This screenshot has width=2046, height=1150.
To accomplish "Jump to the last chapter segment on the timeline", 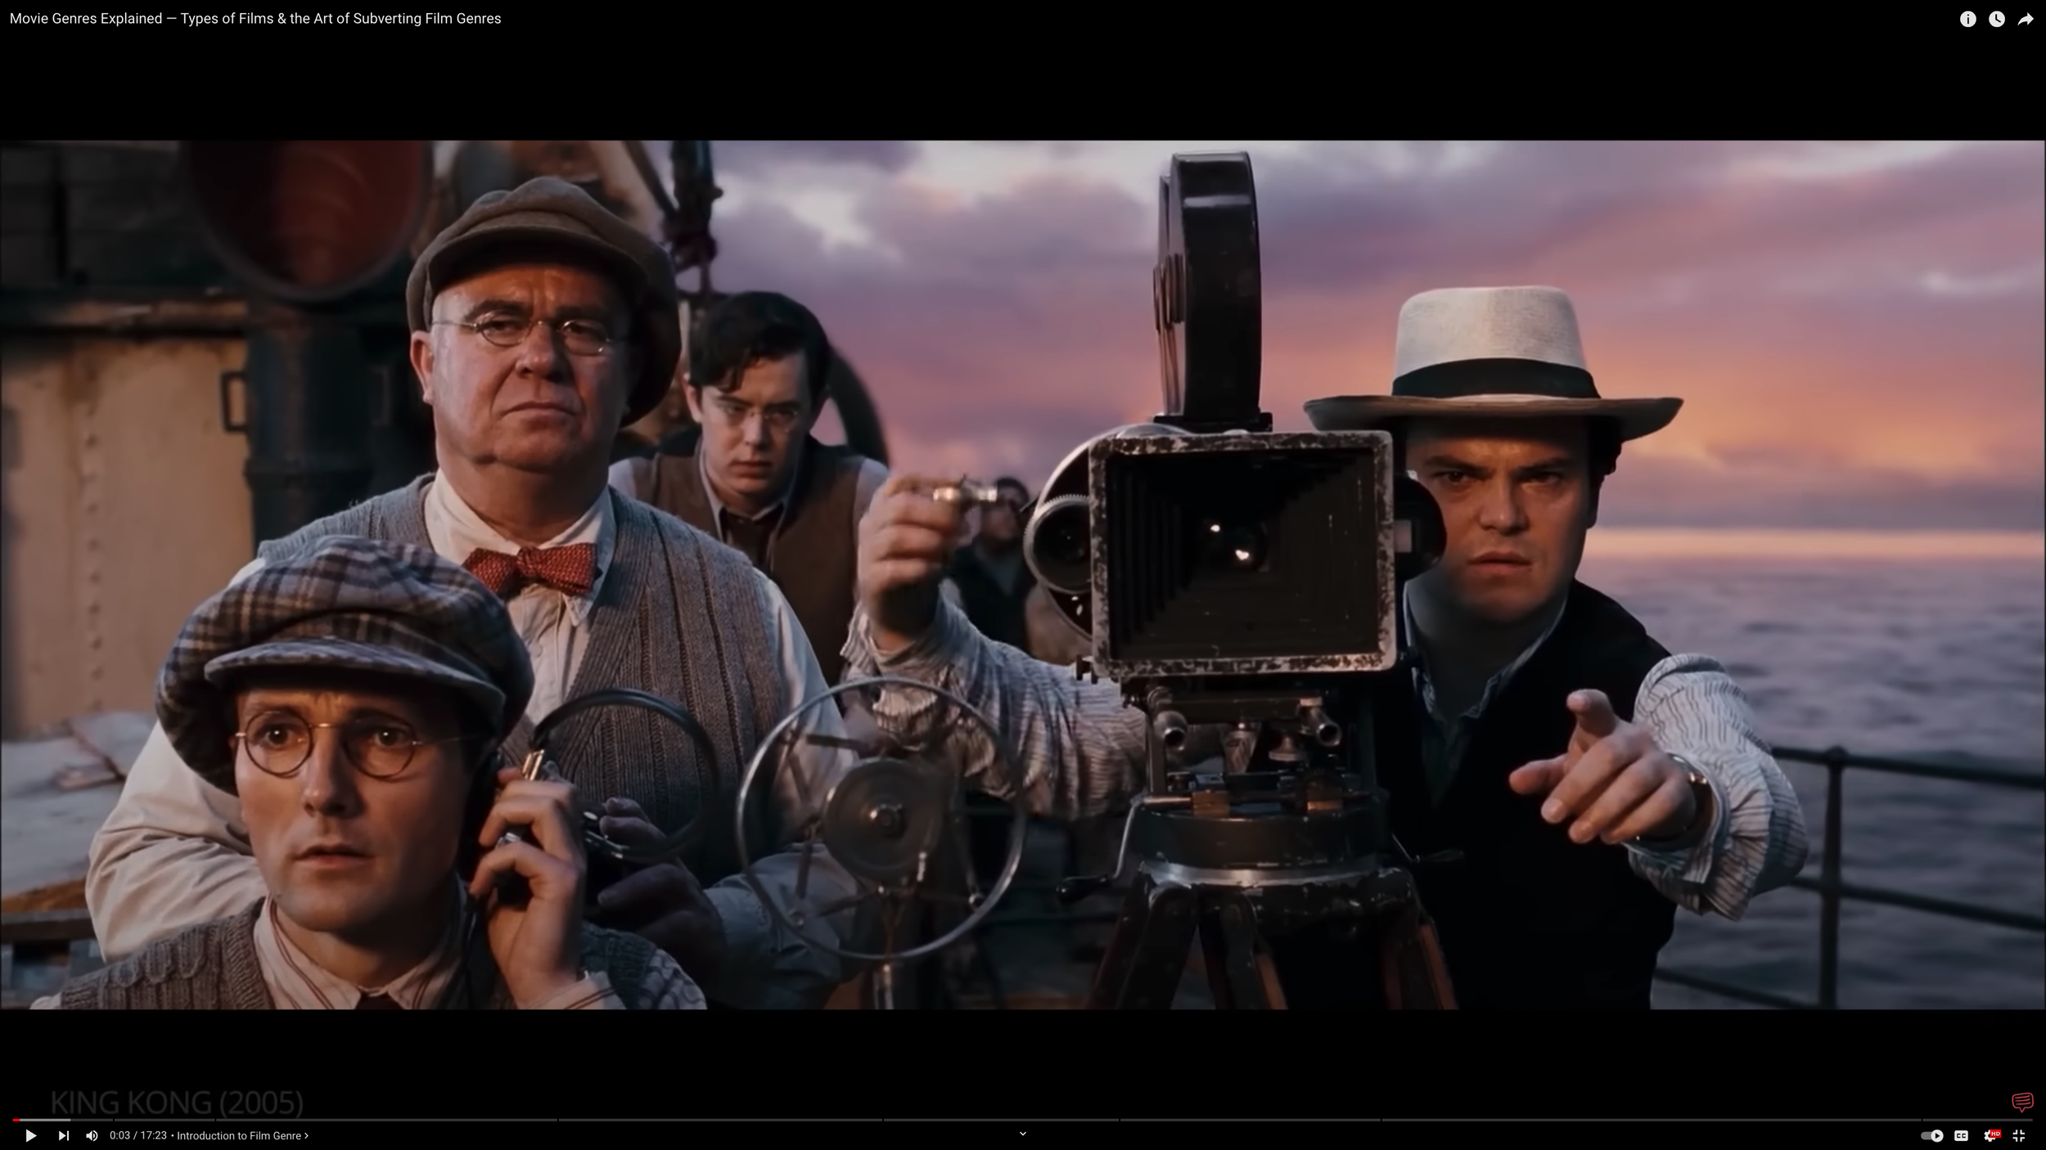I will point(1976,1120).
